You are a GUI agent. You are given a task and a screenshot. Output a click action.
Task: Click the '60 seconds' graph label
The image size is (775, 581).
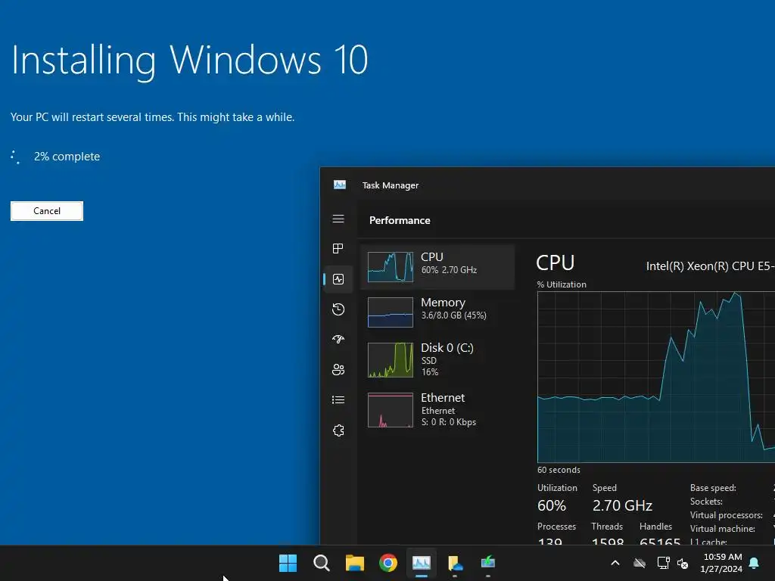(x=559, y=470)
